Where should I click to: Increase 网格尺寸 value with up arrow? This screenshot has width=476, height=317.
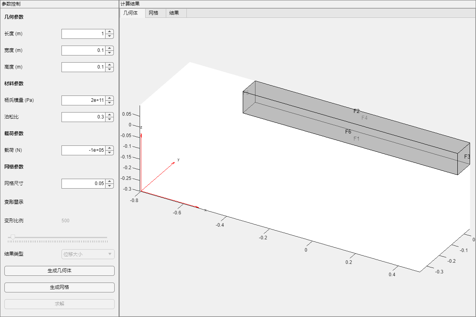(109, 181)
